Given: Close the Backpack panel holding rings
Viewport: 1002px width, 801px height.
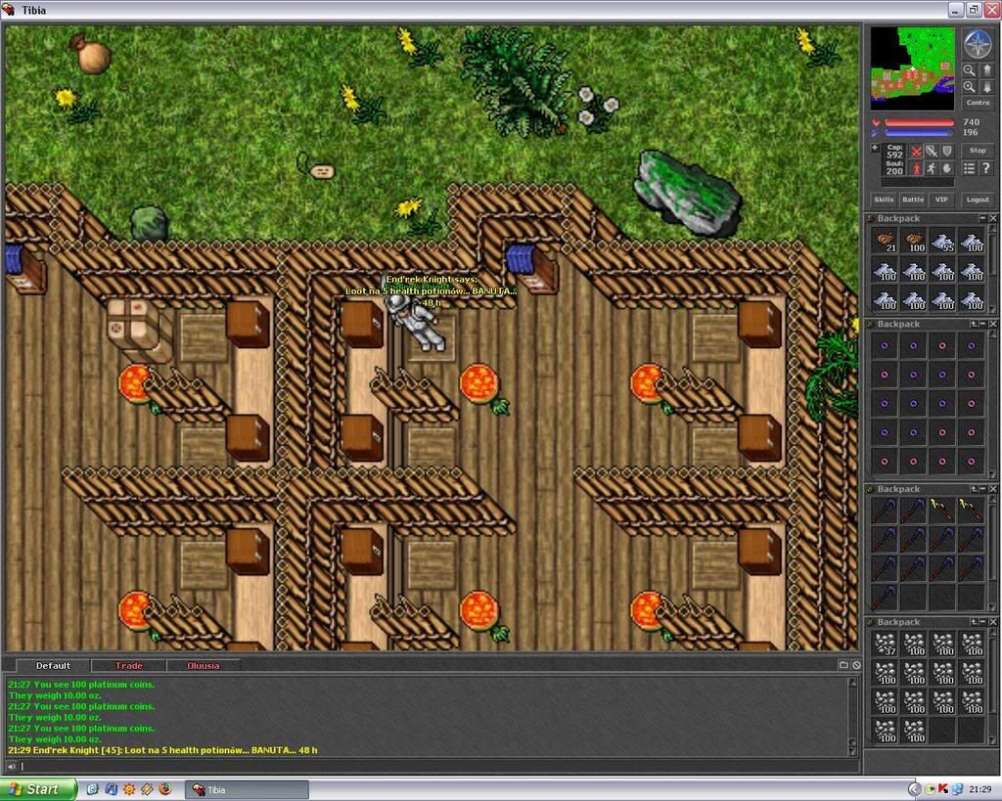Looking at the screenshot, I should pos(992,325).
